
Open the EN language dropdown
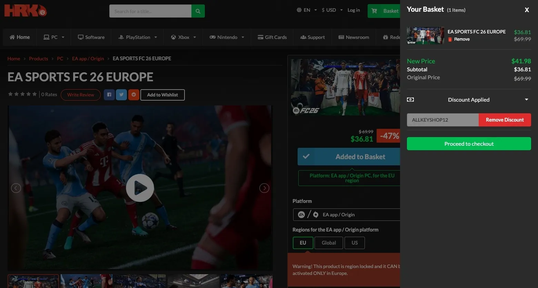[307, 10]
